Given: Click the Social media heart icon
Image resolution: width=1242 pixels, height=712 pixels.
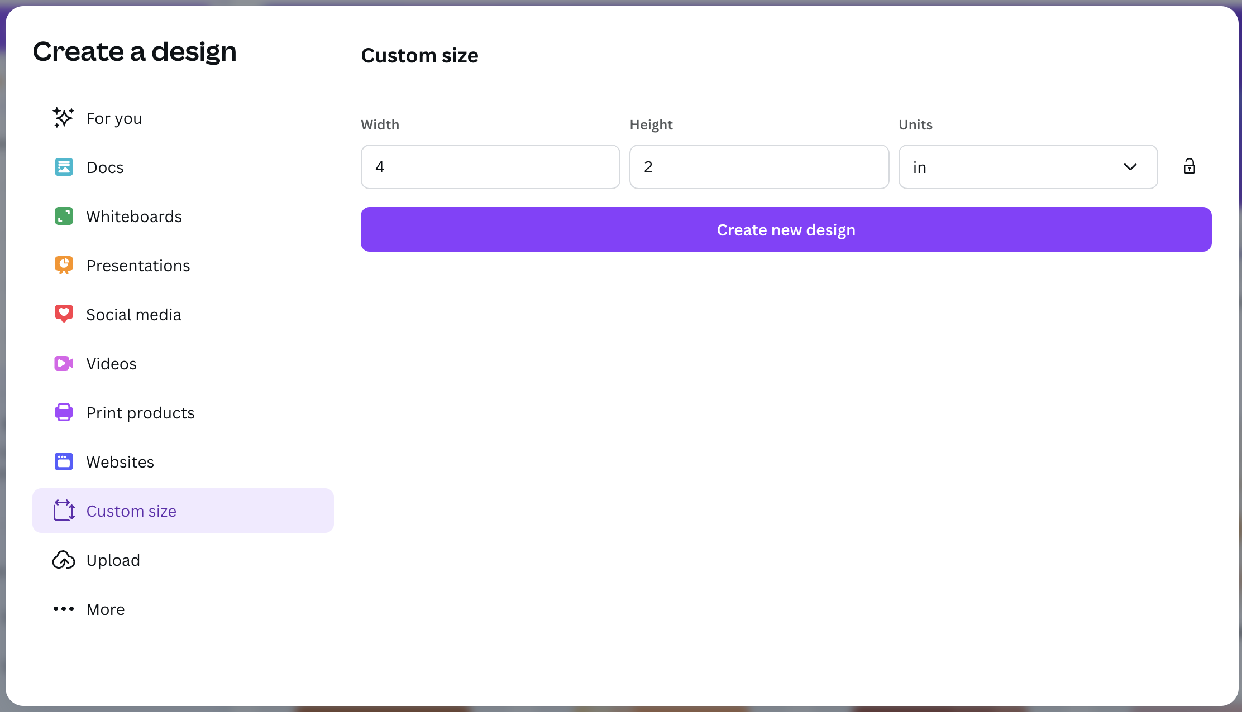Looking at the screenshot, I should pyautogui.click(x=64, y=314).
